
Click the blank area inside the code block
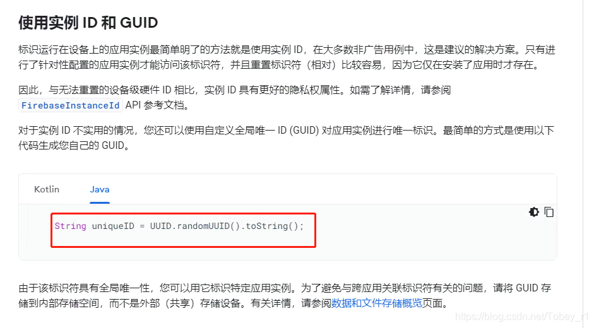tap(417, 238)
